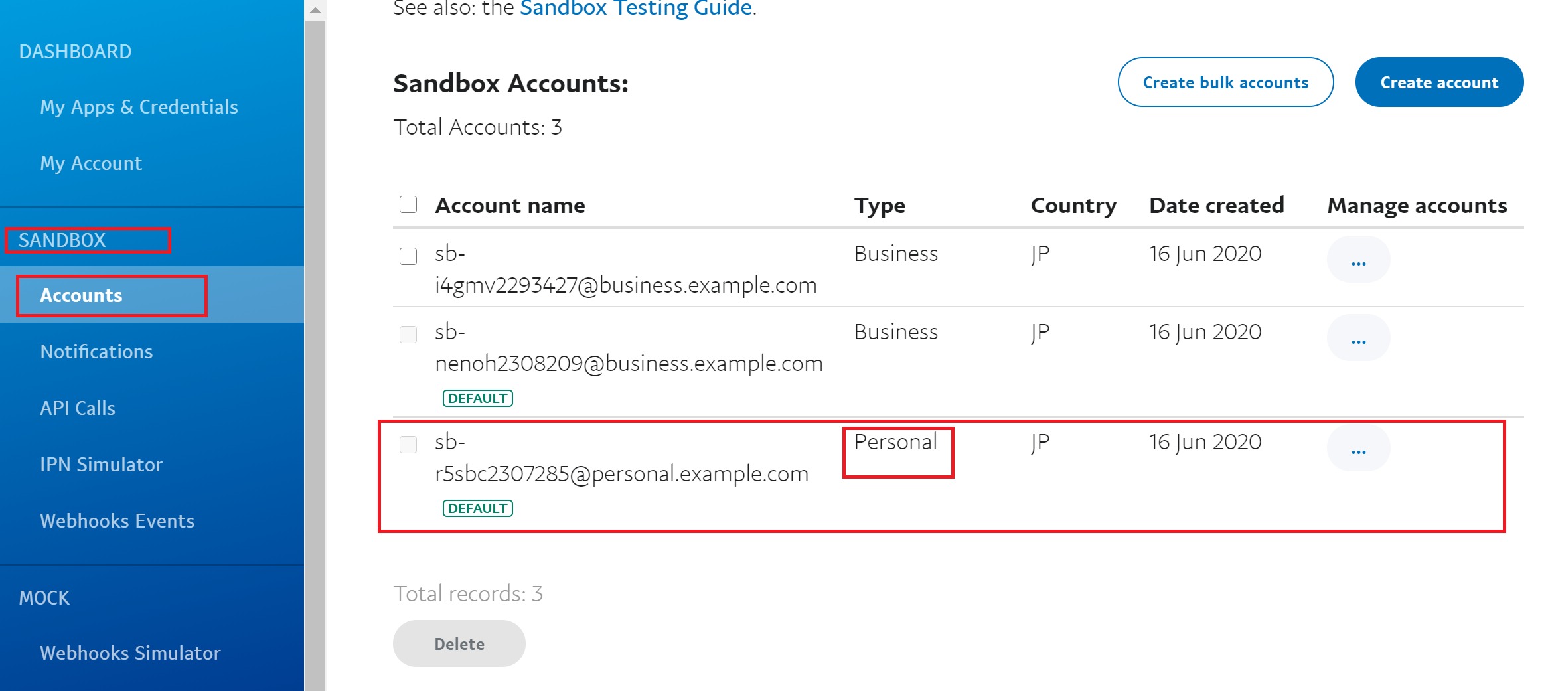
Task: Open Notifications in the sidebar
Action: coord(96,352)
